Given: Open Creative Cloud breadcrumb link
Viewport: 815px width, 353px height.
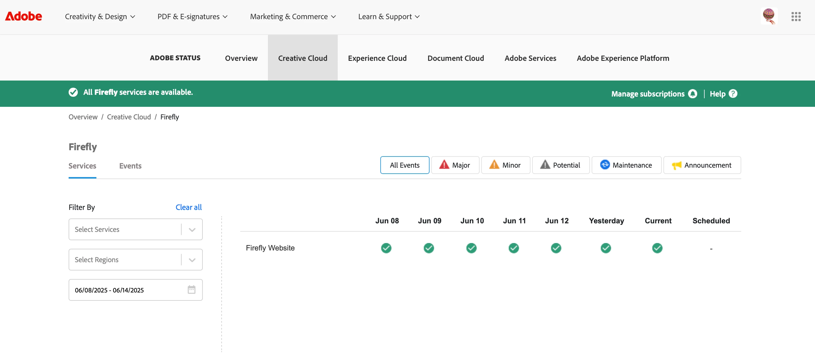Looking at the screenshot, I should click(129, 117).
